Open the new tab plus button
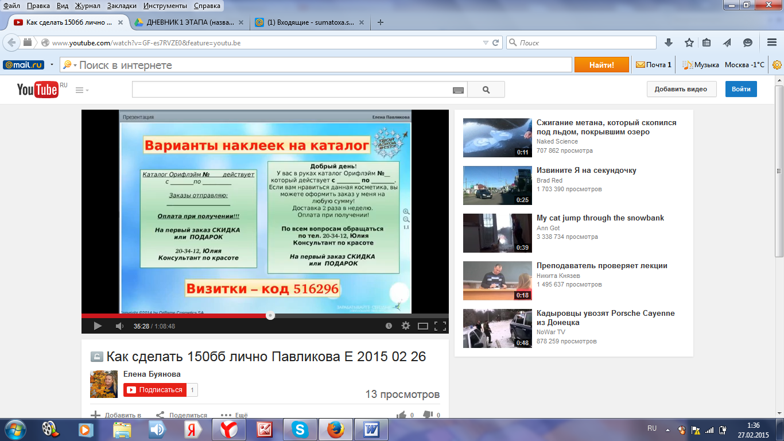Viewport: 784px width, 441px height. 380,22
